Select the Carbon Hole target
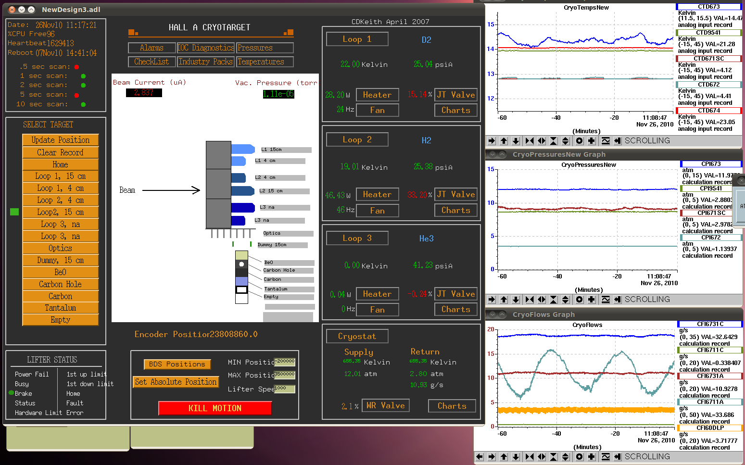Screen dimensions: 745x465 [61, 284]
